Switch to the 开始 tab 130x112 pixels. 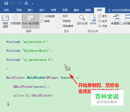[x=19, y=10]
